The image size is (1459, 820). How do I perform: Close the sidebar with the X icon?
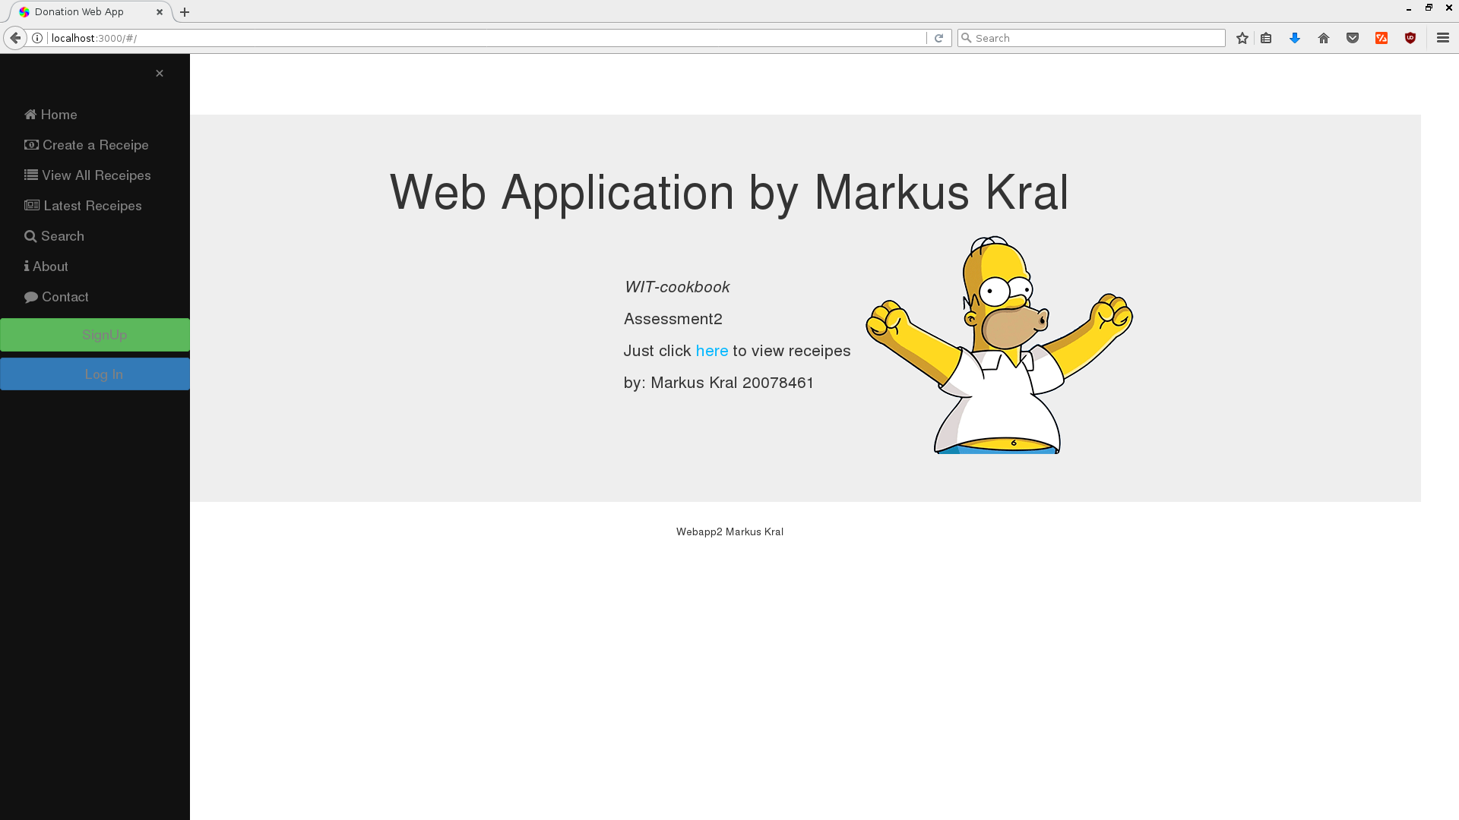160,74
